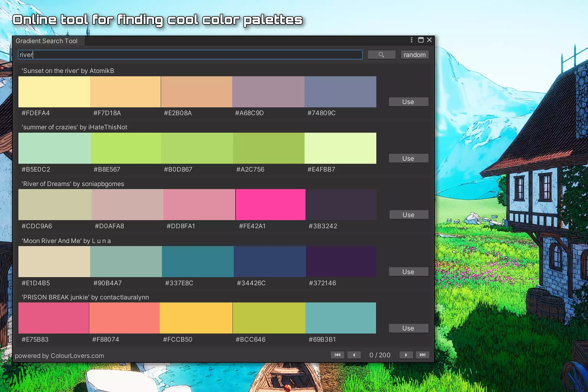Jump to the last results page
Image resolution: width=588 pixels, height=392 pixels.
(422, 355)
